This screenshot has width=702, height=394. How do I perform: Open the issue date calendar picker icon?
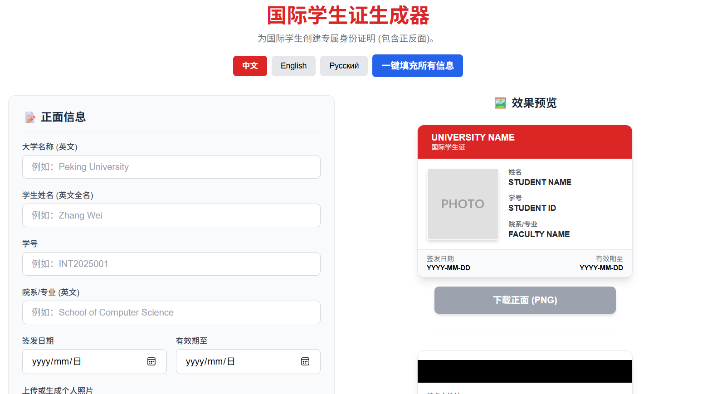(151, 361)
